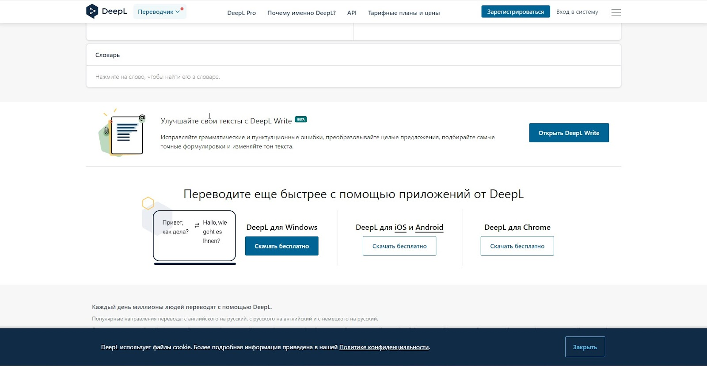
Task: Click the Зарегистрироваться button
Action: tap(516, 12)
